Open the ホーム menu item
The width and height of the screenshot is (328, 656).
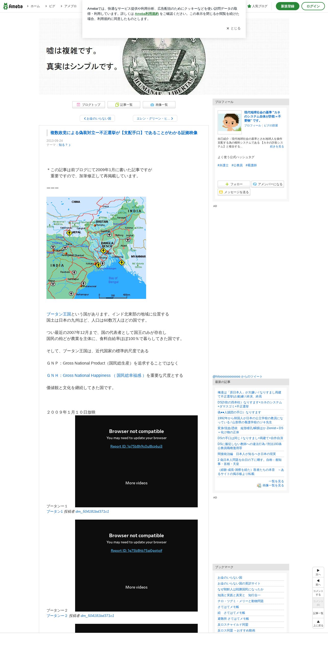point(33,6)
